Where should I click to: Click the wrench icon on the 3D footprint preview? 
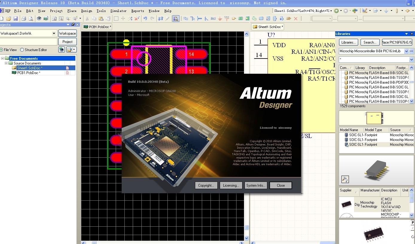pos(345,179)
